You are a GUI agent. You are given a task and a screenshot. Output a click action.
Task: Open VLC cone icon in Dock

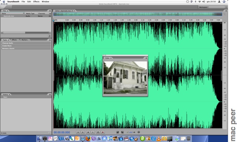tap(159, 138)
